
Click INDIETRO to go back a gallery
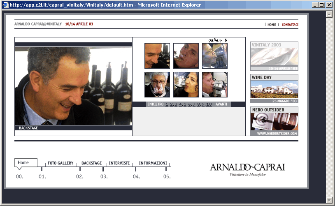pyautogui.click(x=156, y=104)
